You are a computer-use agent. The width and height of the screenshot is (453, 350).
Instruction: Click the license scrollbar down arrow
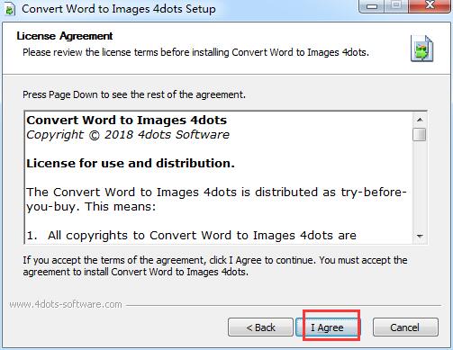(x=420, y=237)
